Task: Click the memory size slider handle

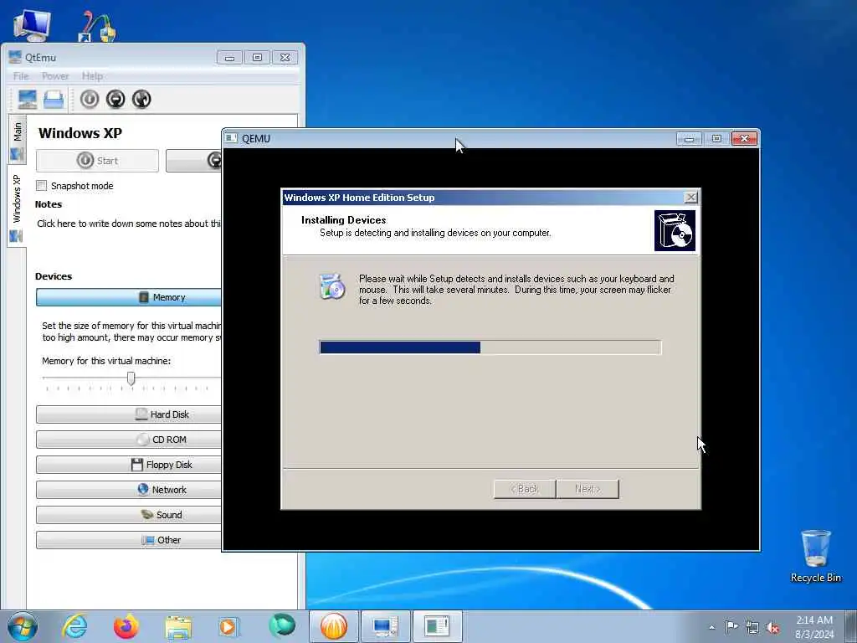Action: pyautogui.click(x=131, y=378)
